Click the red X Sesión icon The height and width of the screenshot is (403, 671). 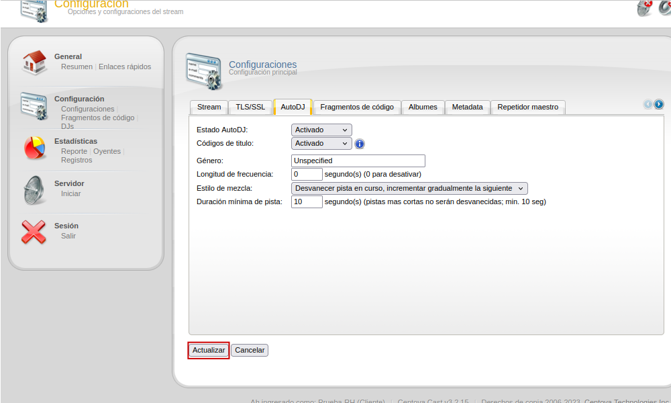point(34,232)
